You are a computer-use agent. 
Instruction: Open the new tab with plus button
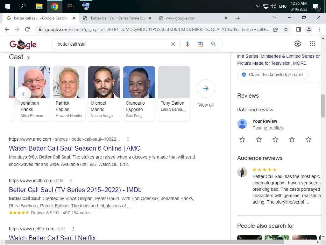click(x=238, y=18)
